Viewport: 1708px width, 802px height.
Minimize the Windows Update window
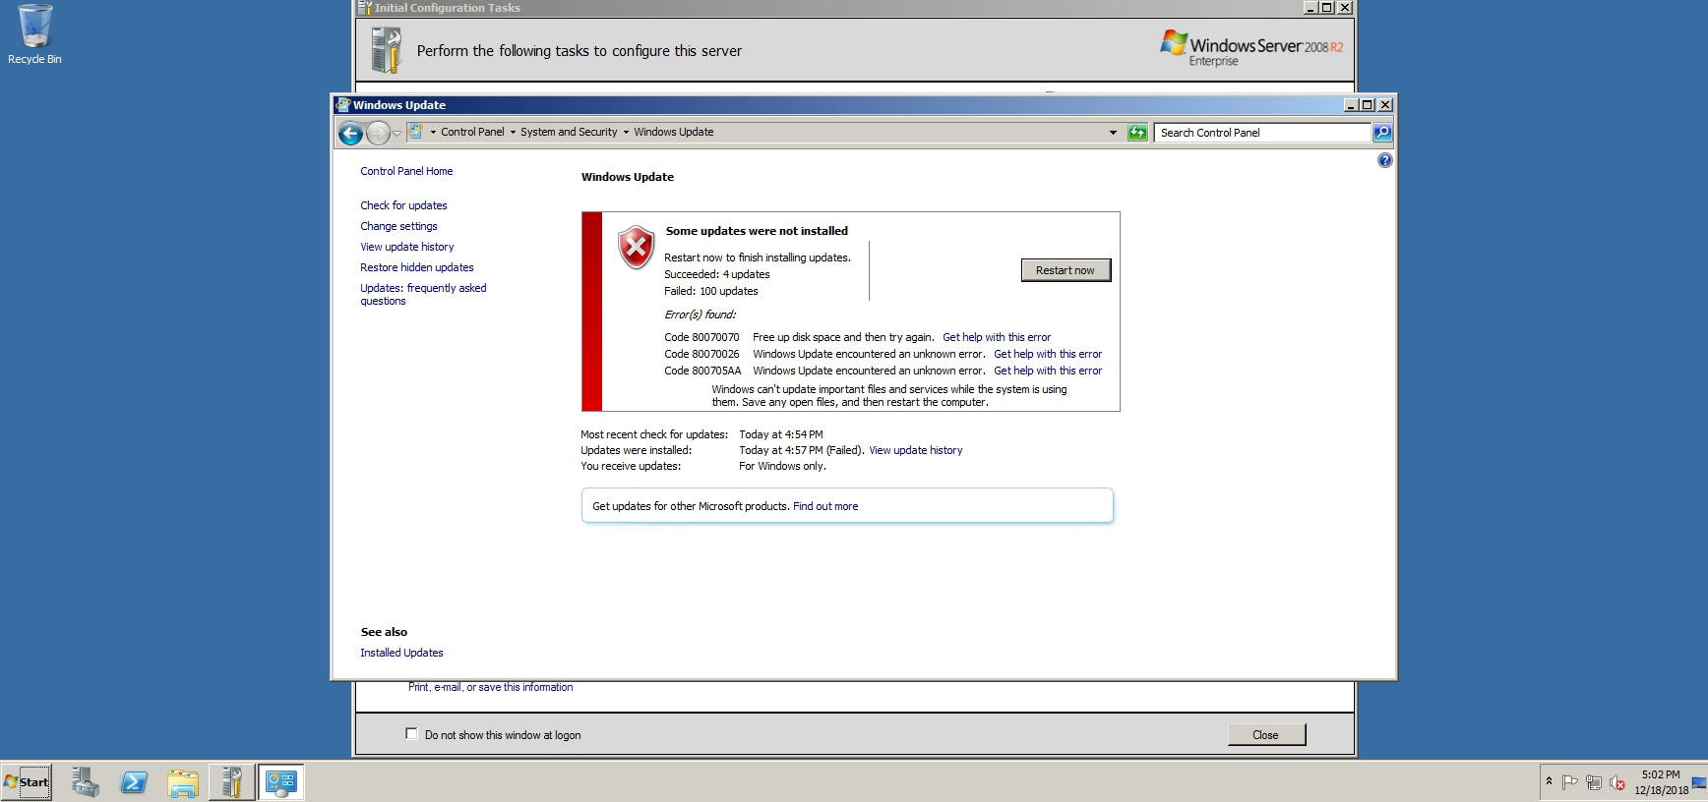click(1351, 104)
